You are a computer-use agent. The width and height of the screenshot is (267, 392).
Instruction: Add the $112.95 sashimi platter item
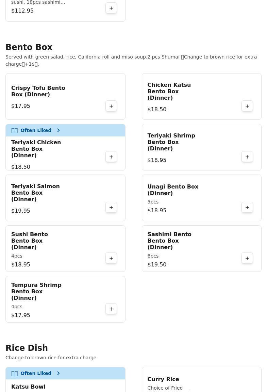coord(111,8)
